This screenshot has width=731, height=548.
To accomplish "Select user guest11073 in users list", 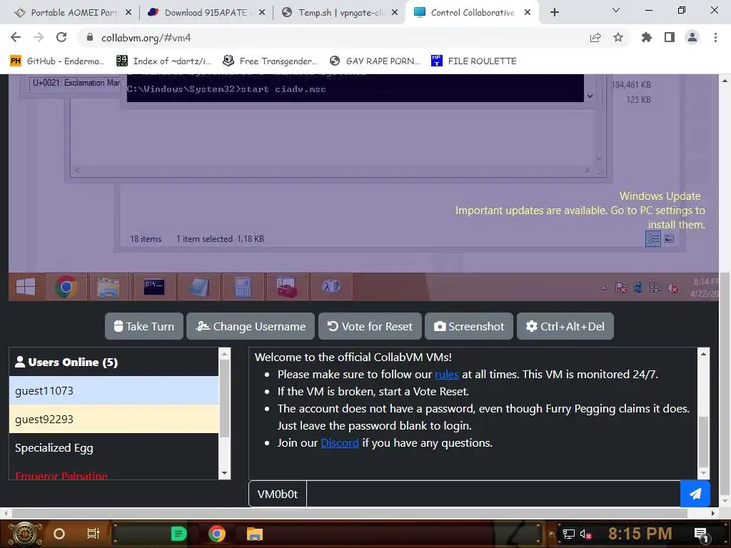I will pos(114,390).
